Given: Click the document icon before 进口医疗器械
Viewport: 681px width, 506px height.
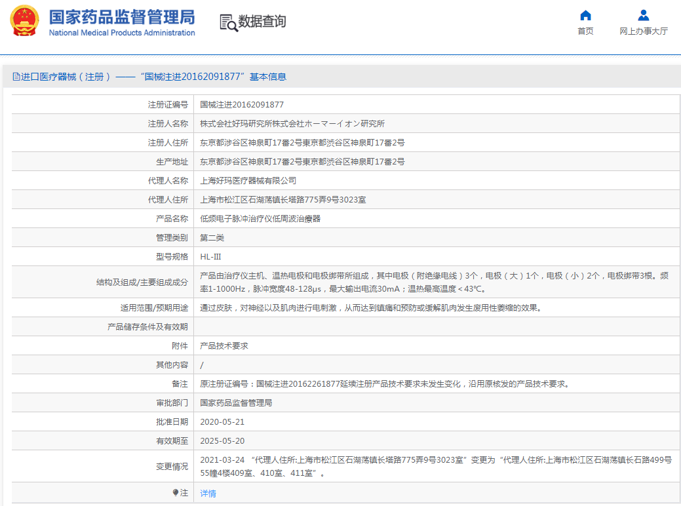Looking at the screenshot, I should point(16,77).
